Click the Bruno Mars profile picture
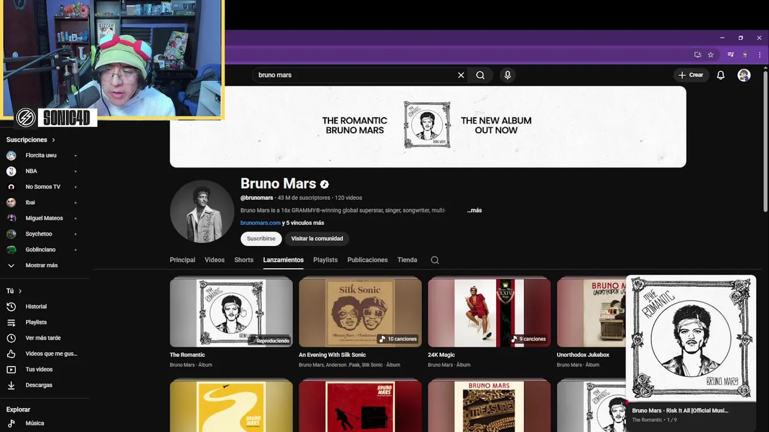Image resolution: width=769 pixels, height=432 pixels. click(x=202, y=211)
